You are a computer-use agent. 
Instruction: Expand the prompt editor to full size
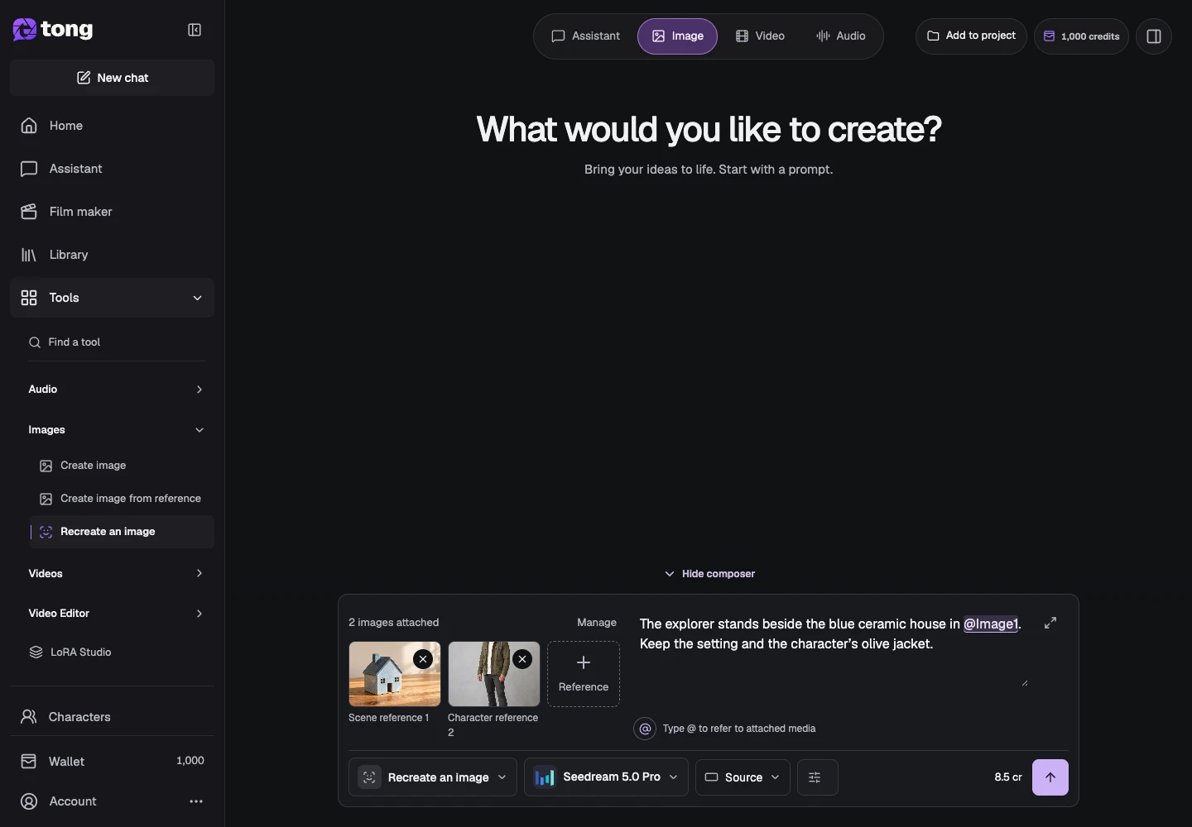point(1050,623)
